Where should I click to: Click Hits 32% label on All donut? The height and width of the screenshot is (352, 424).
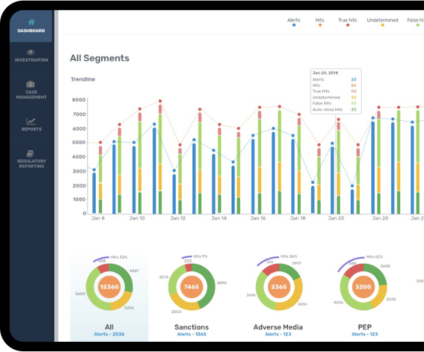click(x=119, y=257)
